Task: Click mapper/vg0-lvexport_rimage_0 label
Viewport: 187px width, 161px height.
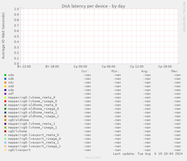Action: [34, 139]
